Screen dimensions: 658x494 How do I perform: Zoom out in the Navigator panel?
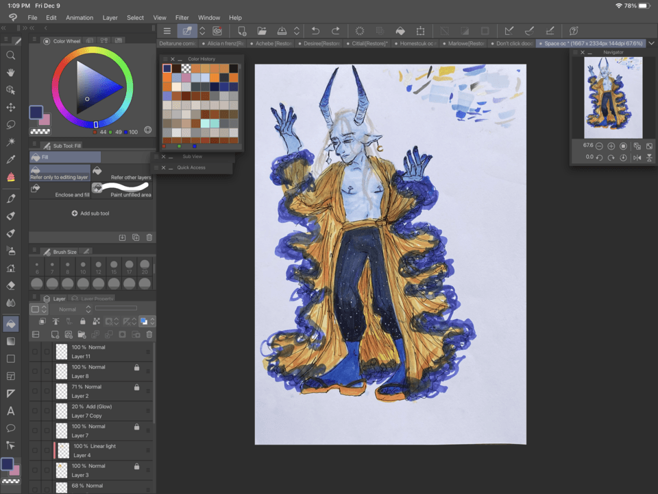[599, 146]
